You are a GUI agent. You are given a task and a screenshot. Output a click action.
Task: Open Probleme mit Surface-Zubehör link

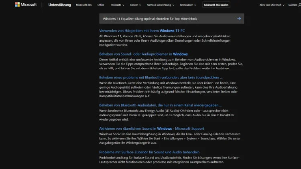point(149,152)
